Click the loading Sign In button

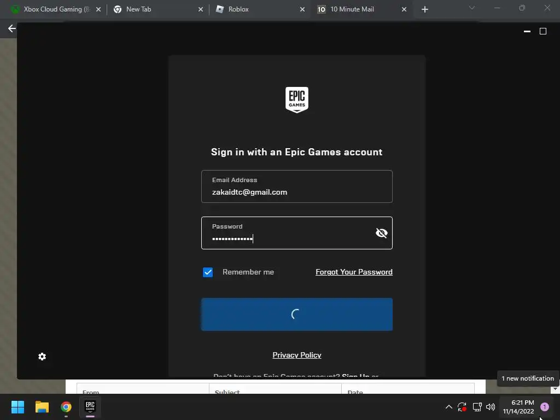[297, 314]
